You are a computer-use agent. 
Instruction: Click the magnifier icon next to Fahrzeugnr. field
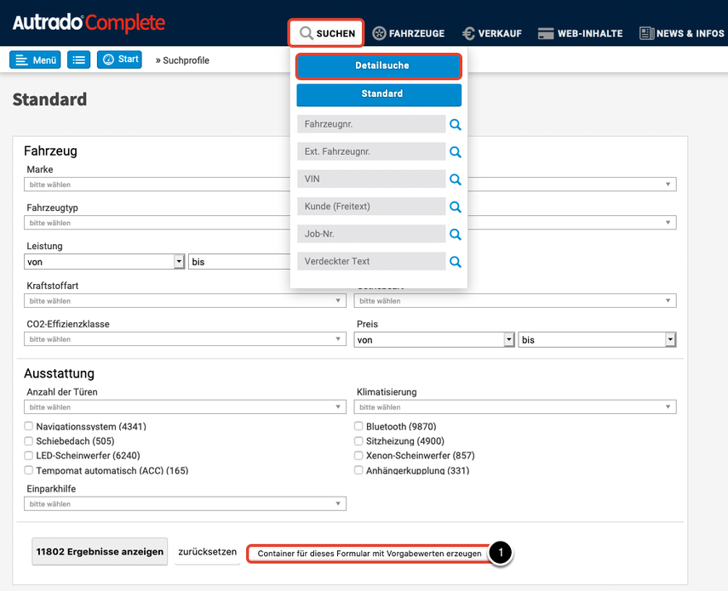click(x=456, y=125)
